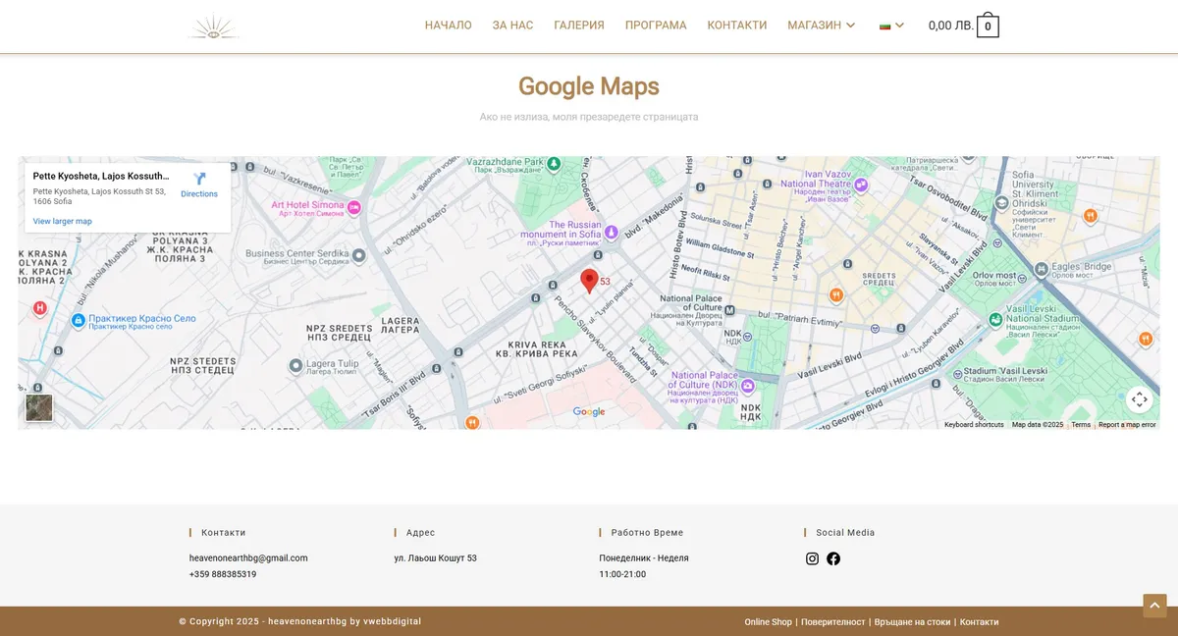Open the shopping cart icon

coord(988,26)
